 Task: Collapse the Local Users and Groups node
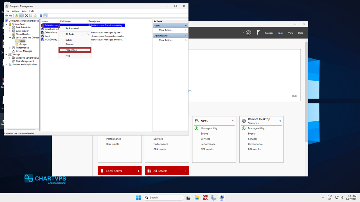10,38
